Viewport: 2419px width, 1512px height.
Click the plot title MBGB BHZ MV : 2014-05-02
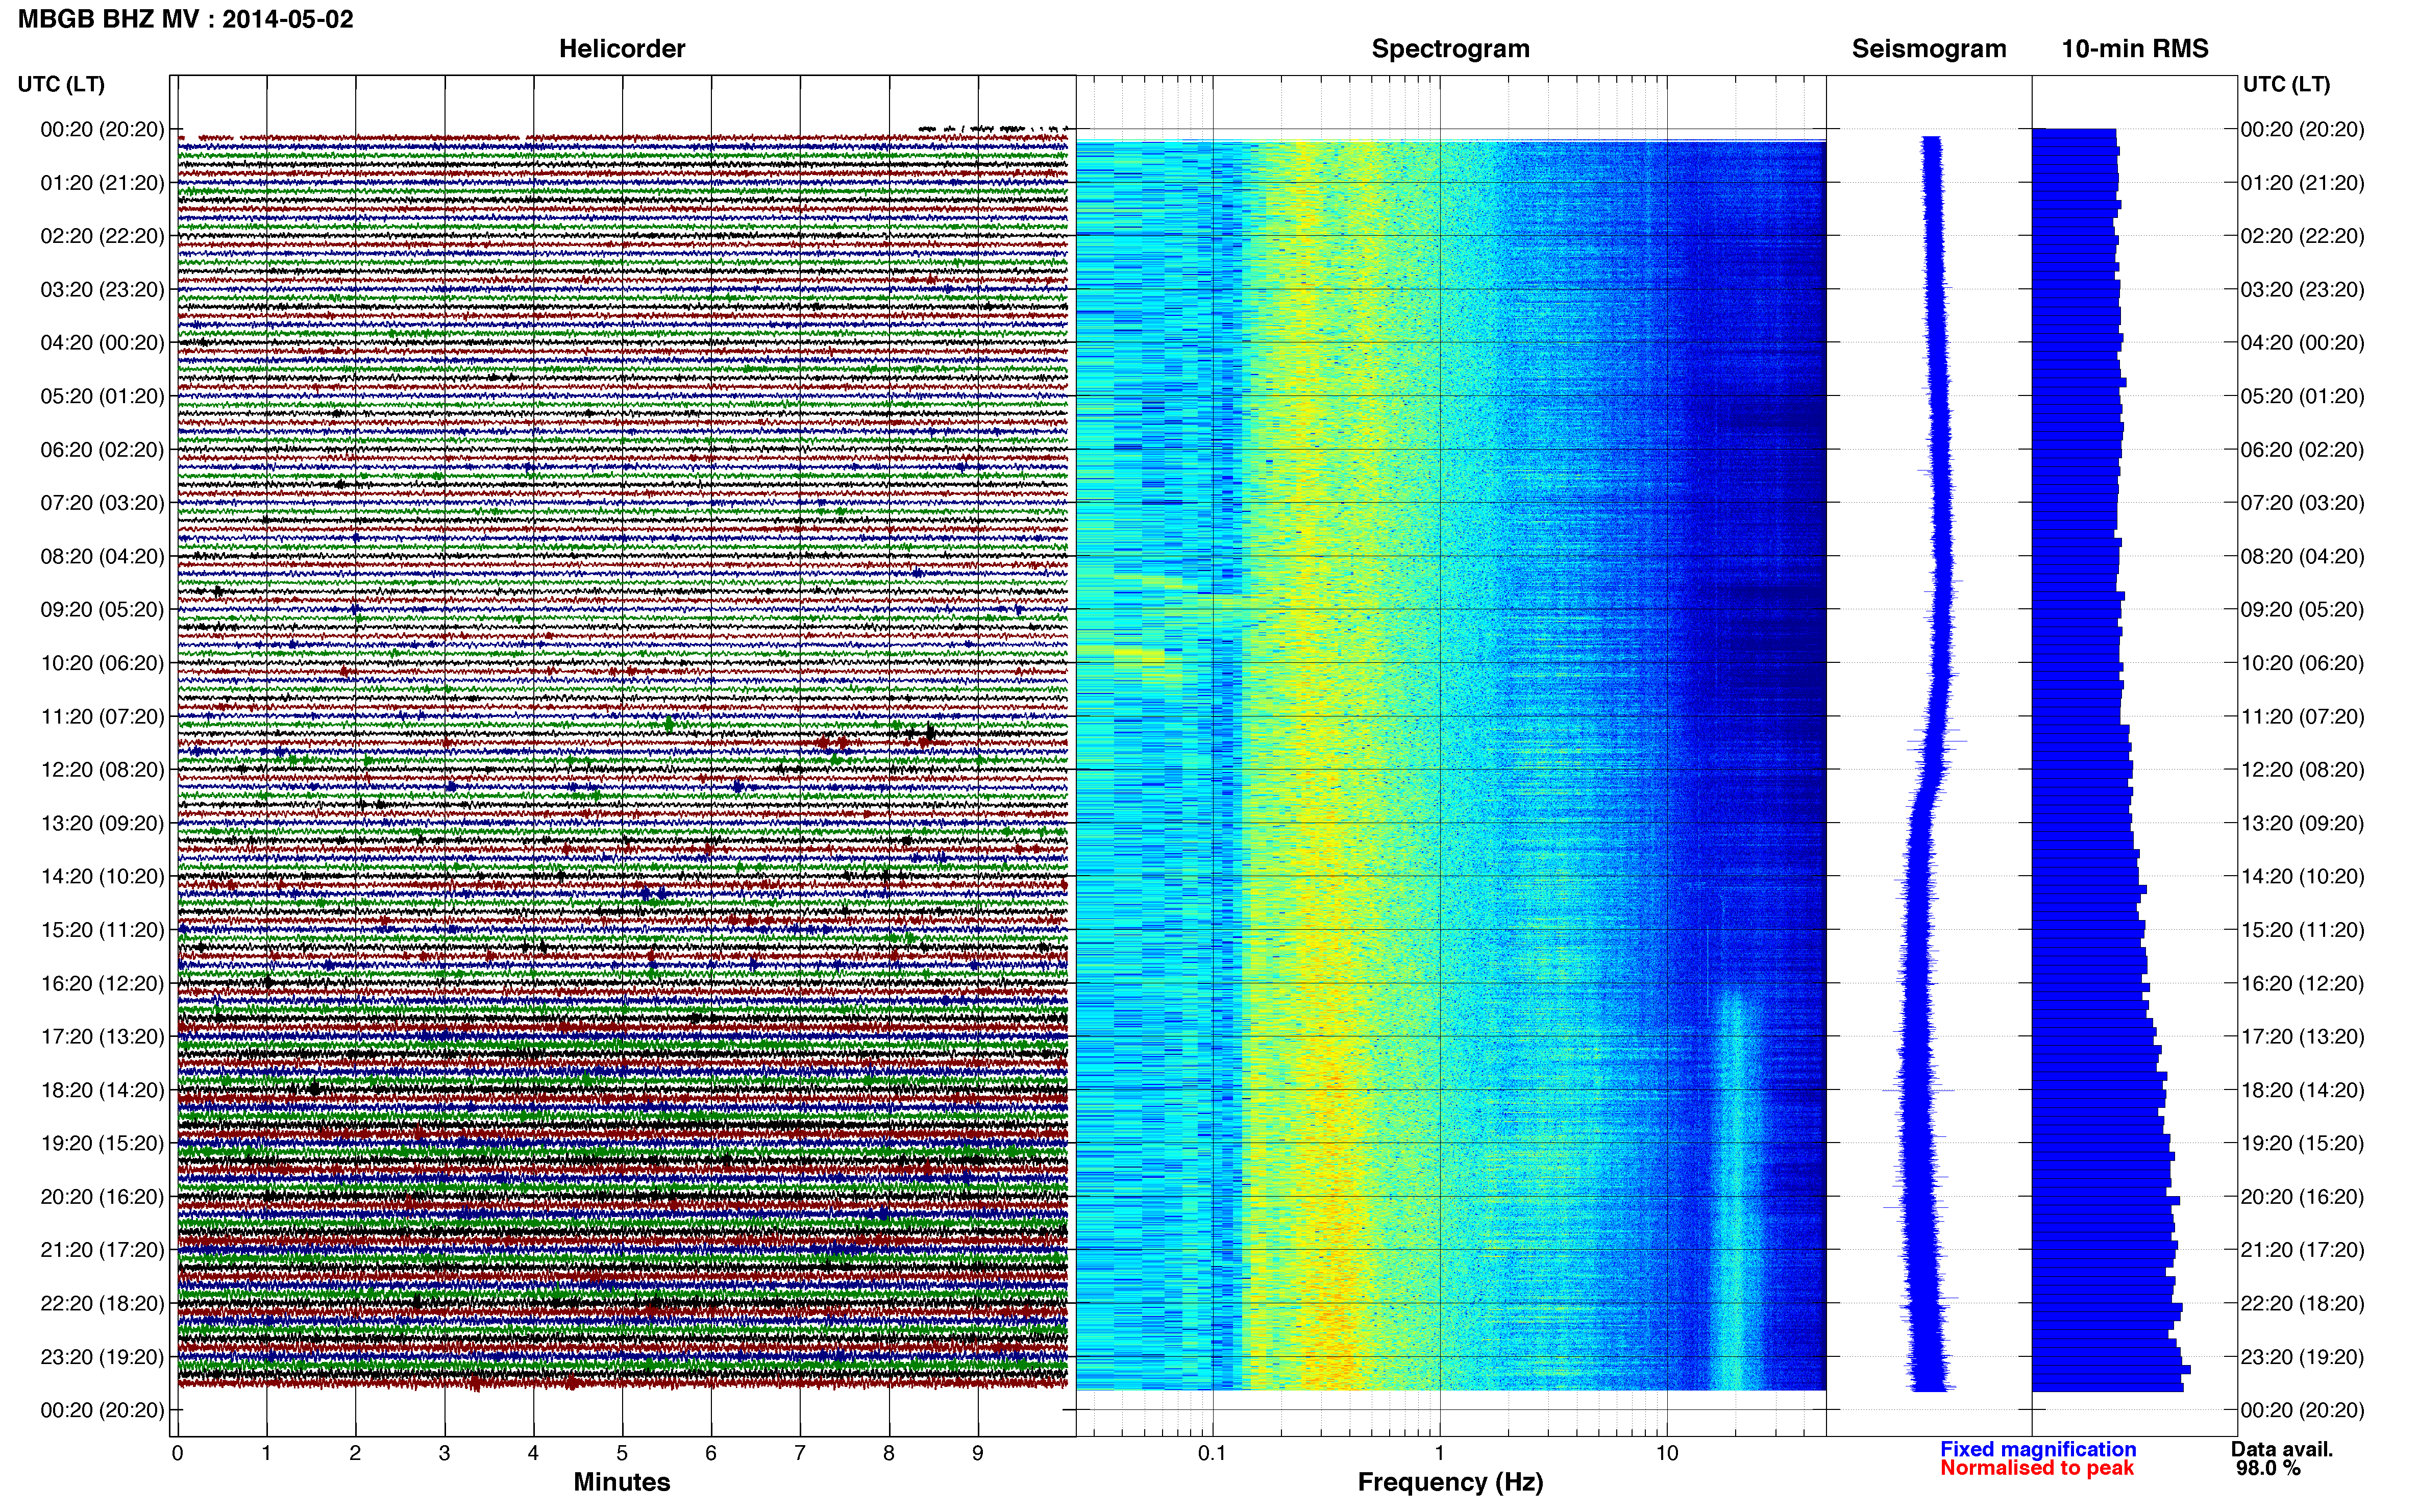(x=185, y=19)
